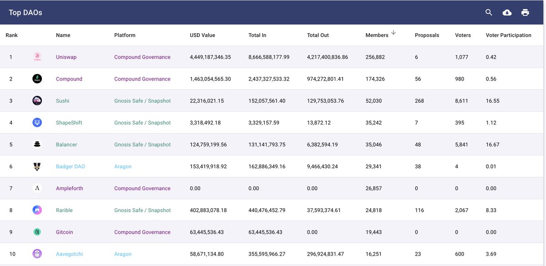Click Aragon platform in Aavegotchi row
Viewport: 546px width, 266px height.
(x=123, y=254)
